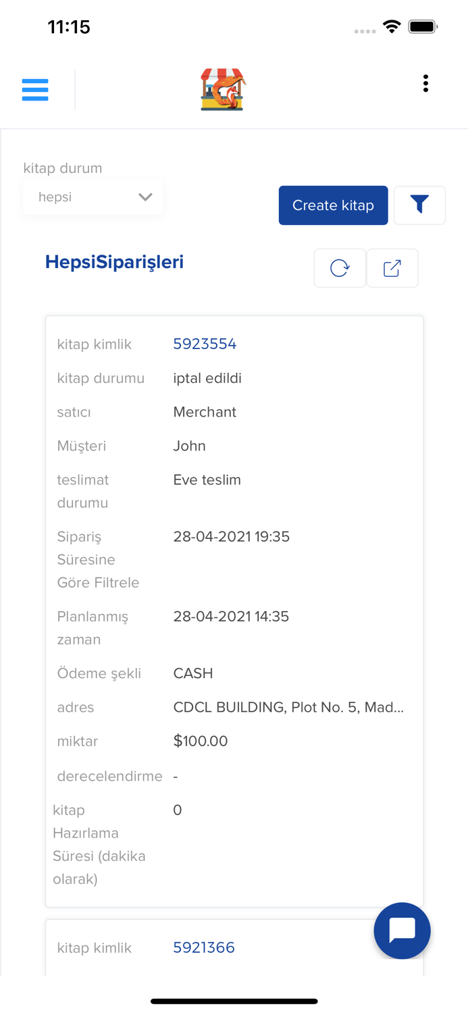Click the export orders icon

392,267
